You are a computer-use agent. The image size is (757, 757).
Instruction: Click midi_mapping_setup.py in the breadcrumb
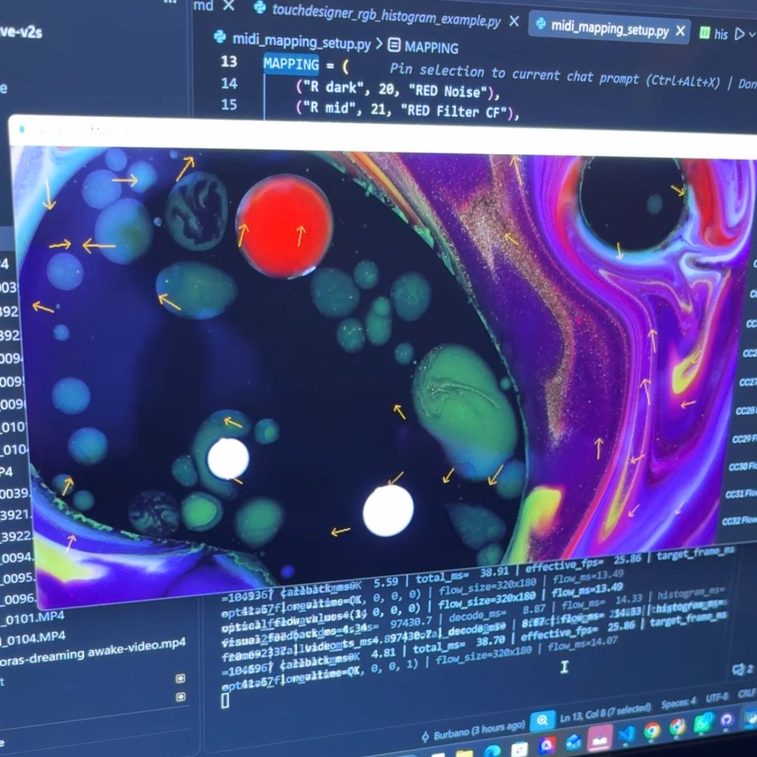point(301,42)
